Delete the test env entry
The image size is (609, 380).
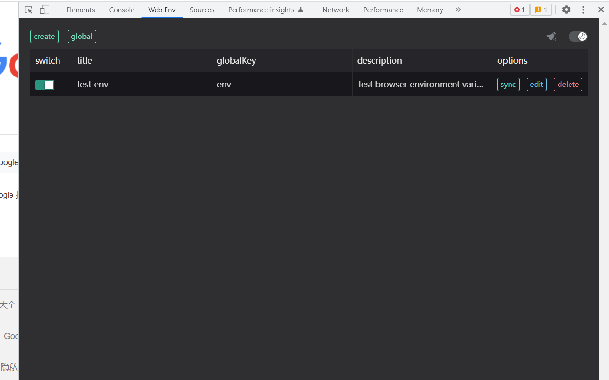[568, 85]
